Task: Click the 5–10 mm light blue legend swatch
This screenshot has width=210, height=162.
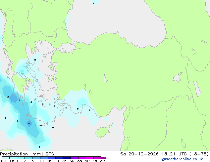Action: [36, 158]
